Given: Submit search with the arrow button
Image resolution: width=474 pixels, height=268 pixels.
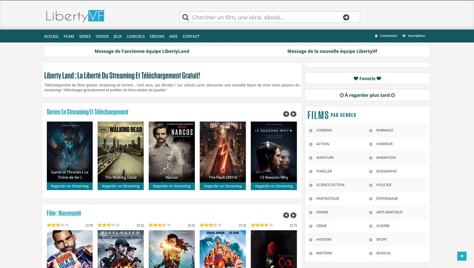Looking at the screenshot, I should (x=346, y=17).
